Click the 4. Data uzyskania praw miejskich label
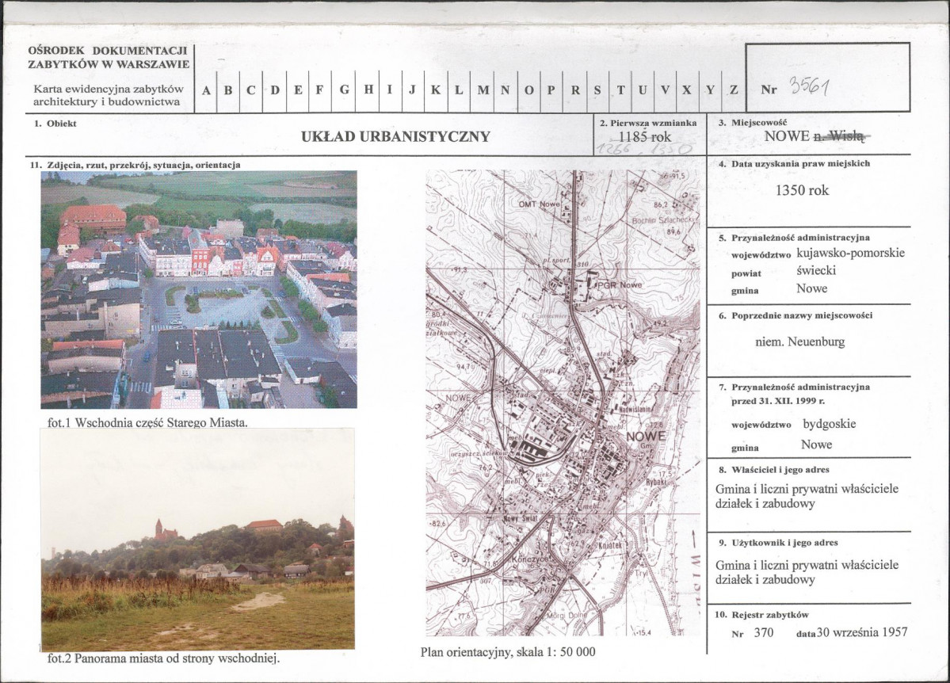 pyautogui.click(x=794, y=164)
